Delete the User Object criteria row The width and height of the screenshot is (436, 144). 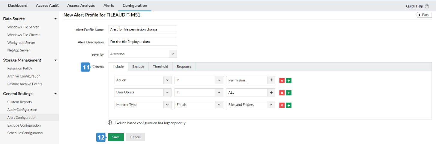pos(282,93)
